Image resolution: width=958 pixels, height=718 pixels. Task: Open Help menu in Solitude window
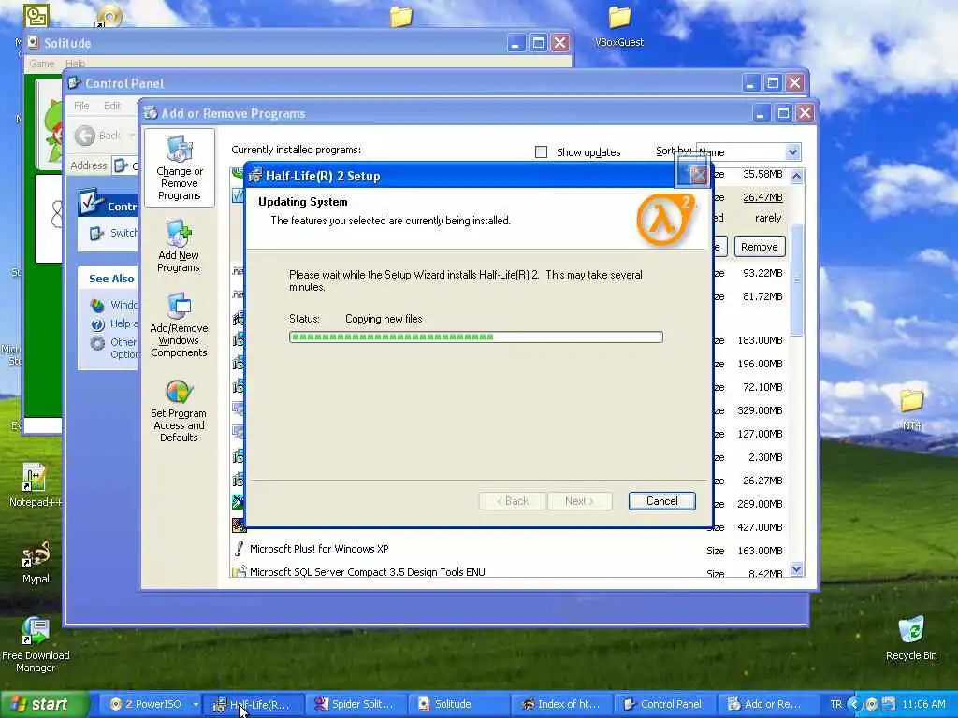[75, 64]
